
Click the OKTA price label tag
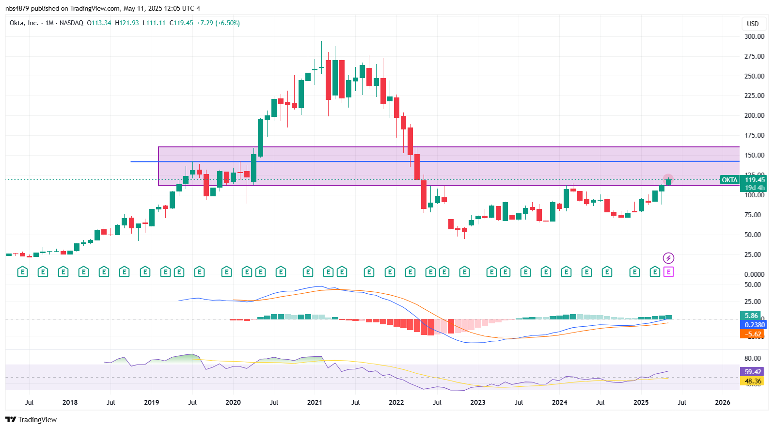tap(729, 180)
